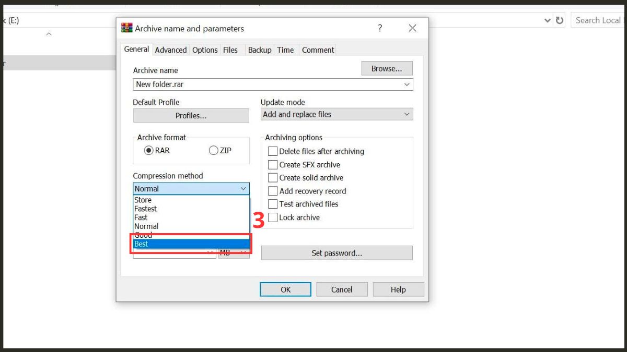This screenshot has width=627, height=352.
Task: Enable Delete files after archiving
Action: (x=272, y=151)
